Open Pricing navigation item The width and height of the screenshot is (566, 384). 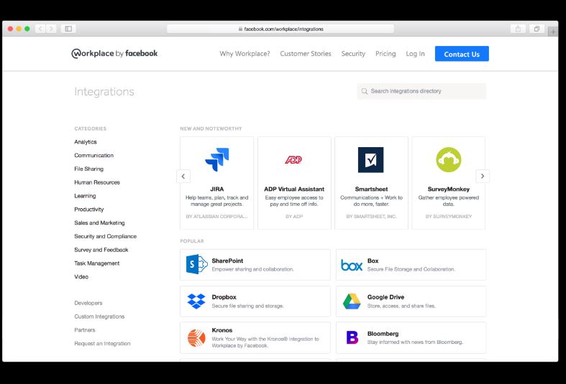pyautogui.click(x=385, y=54)
